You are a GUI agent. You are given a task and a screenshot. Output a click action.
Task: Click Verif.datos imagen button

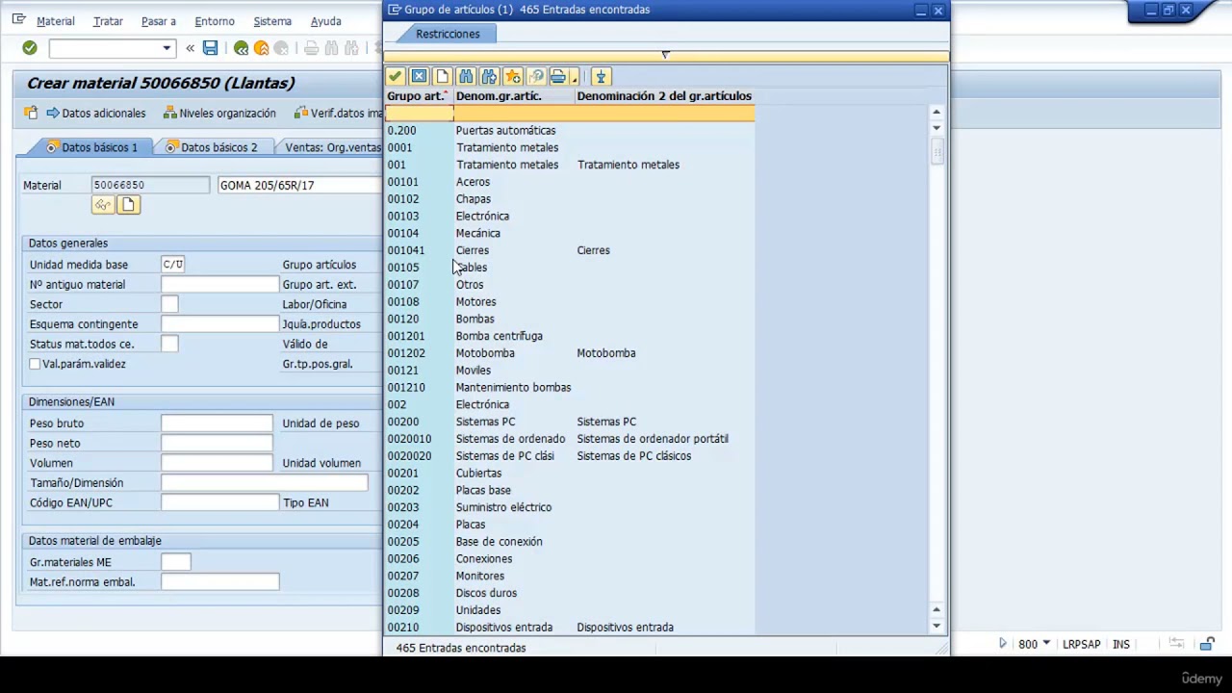pyautogui.click(x=339, y=113)
